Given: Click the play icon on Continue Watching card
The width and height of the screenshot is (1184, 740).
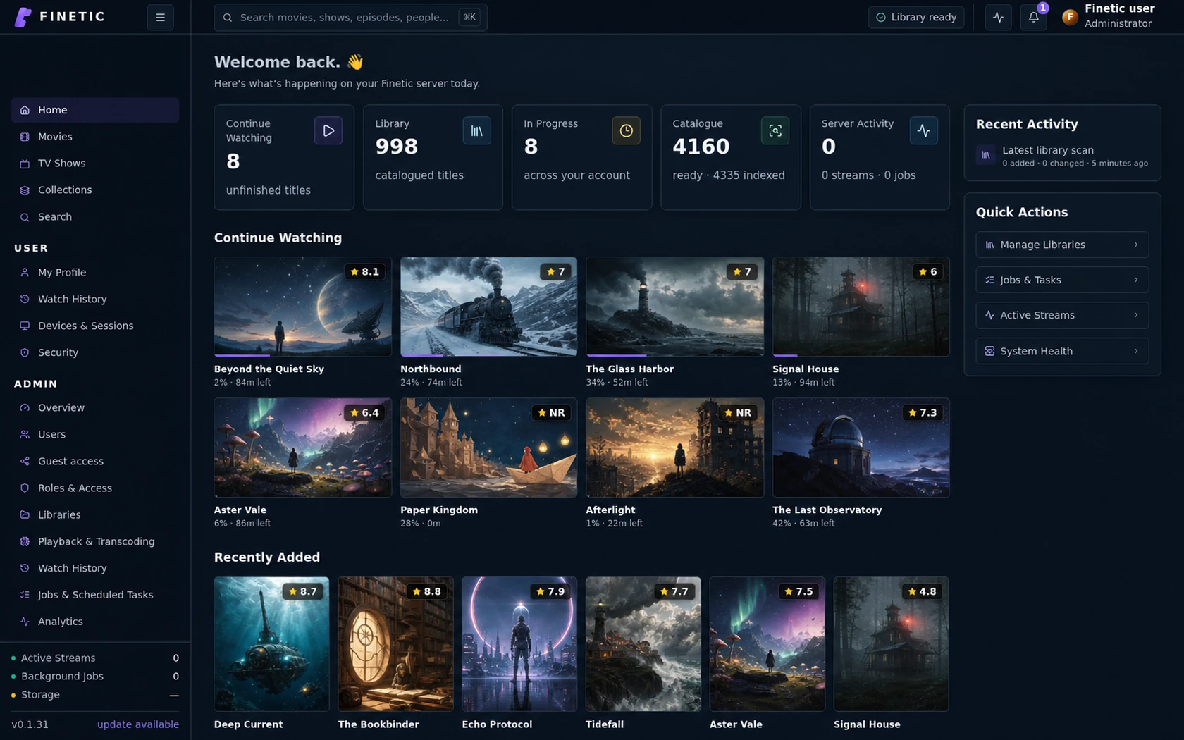Looking at the screenshot, I should click(328, 130).
